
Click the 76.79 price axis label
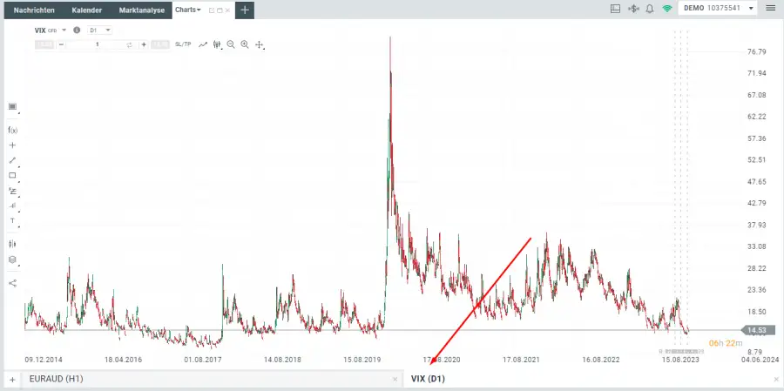coord(756,51)
